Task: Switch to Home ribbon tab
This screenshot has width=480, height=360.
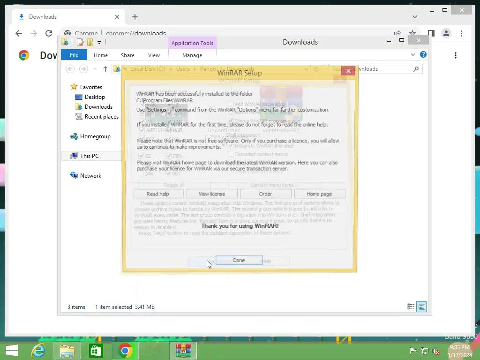Action: pyautogui.click(x=101, y=55)
